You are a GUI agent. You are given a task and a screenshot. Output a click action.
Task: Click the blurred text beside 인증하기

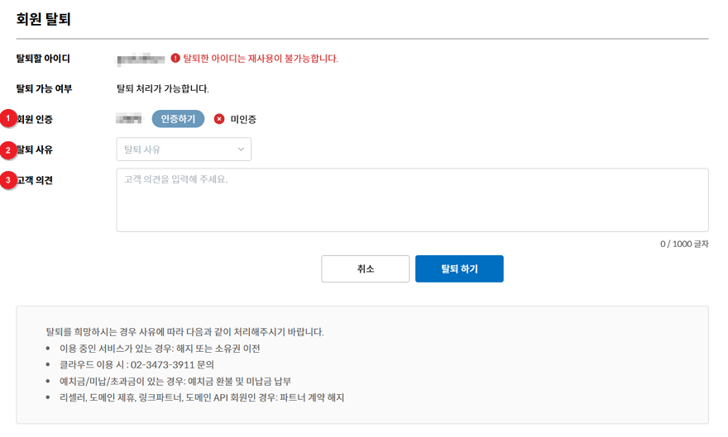pyautogui.click(x=129, y=119)
